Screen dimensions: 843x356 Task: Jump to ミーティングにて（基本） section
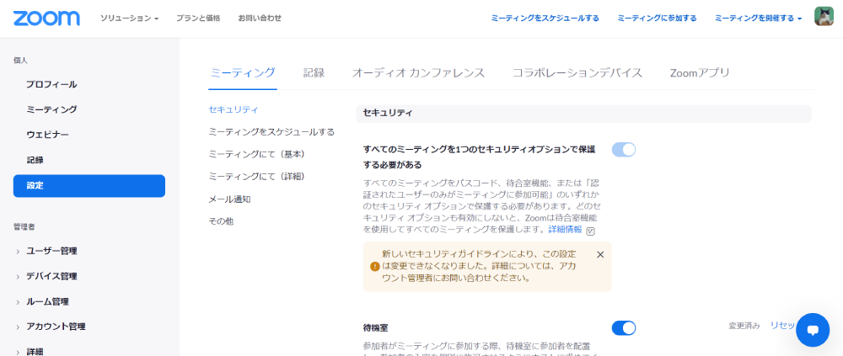[257, 154]
